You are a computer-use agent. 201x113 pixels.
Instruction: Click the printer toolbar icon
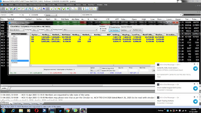click(87, 9)
